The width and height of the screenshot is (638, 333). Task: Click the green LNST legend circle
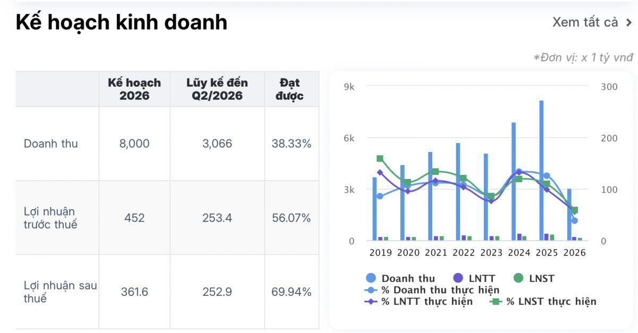518,278
